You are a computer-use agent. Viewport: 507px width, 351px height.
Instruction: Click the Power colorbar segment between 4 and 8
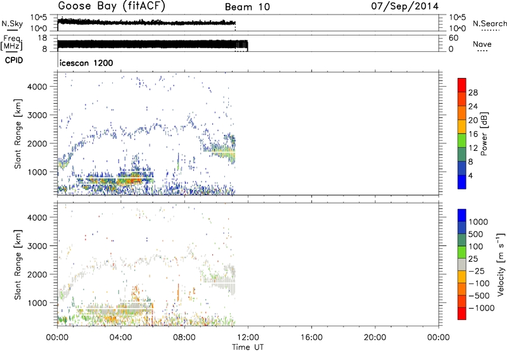tap(462, 169)
